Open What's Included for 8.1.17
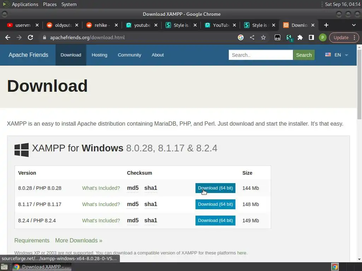The height and width of the screenshot is (271, 362). click(101, 204)
